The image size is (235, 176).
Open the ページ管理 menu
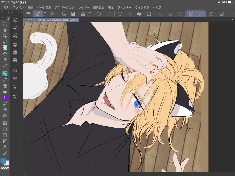44,7
